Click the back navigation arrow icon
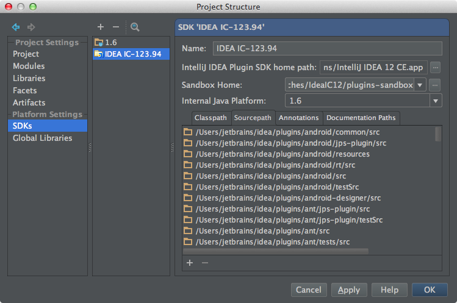This screenshot has height=303, width=457. 16,27
